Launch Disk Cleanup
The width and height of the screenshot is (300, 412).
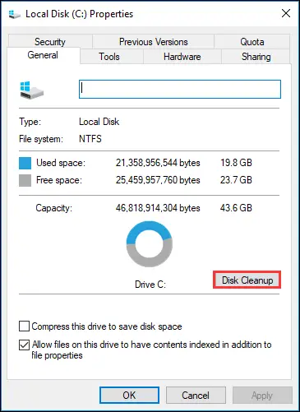pos(247,280)
